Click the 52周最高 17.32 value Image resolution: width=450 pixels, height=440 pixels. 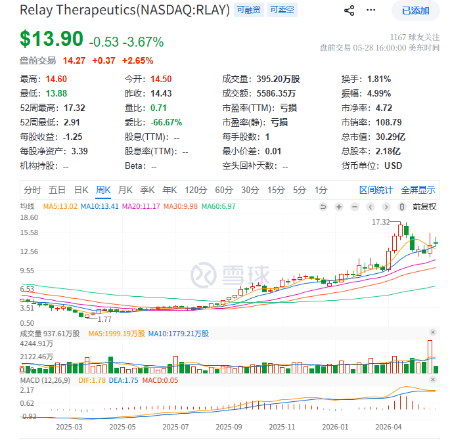coord(74,108)
